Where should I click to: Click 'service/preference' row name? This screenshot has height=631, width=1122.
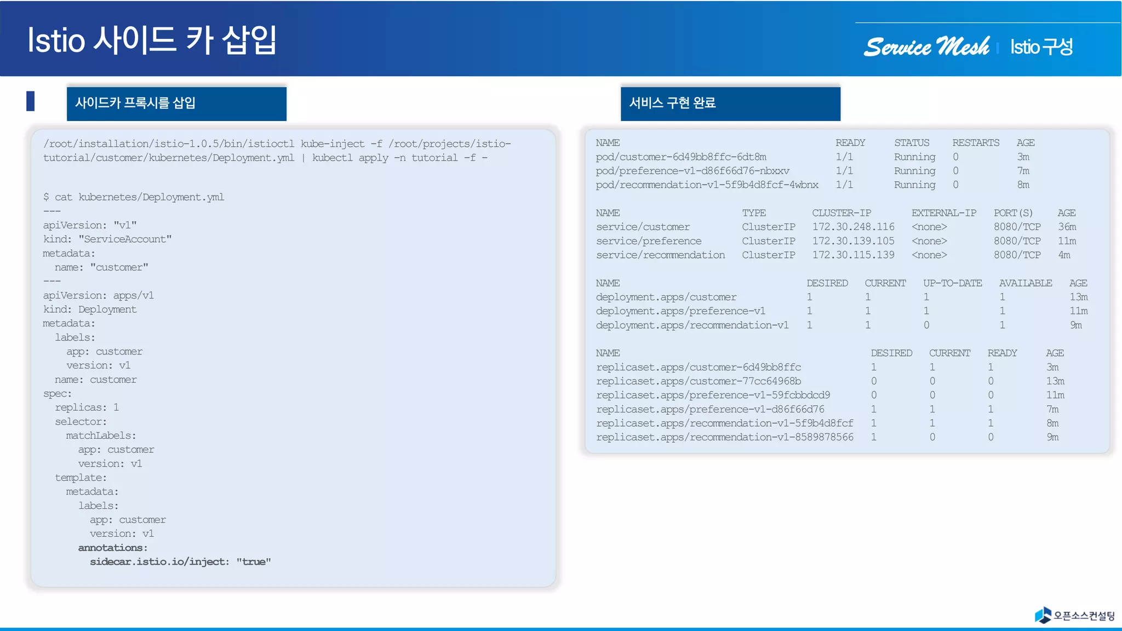pyautogui.click(x=649, y=241)
